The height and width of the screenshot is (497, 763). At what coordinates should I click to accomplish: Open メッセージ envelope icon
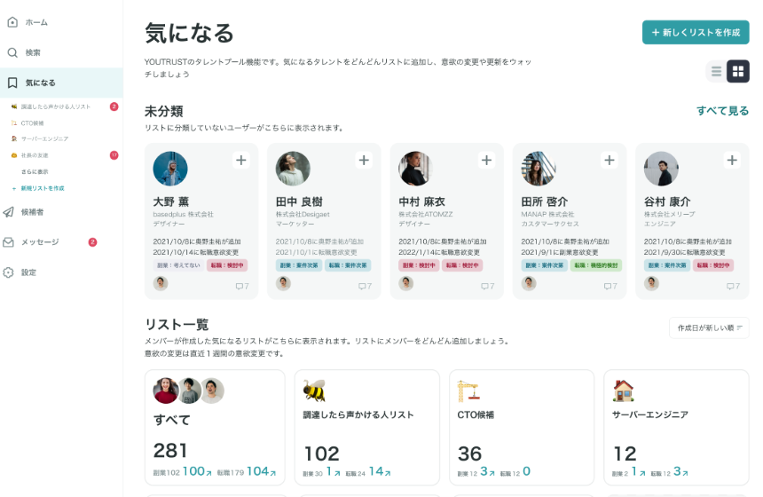pos(10,242)
